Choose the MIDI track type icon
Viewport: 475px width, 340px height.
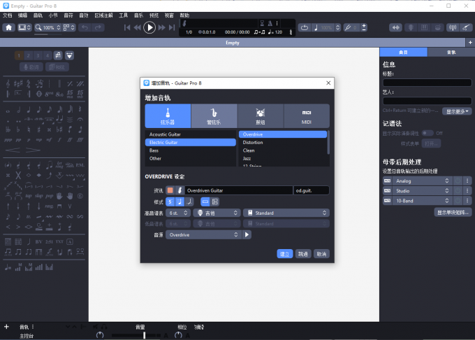click(307, 114)
